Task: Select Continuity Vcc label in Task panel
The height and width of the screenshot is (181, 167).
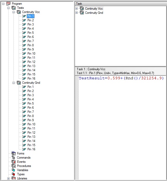Action: click(x=94, y=9)
